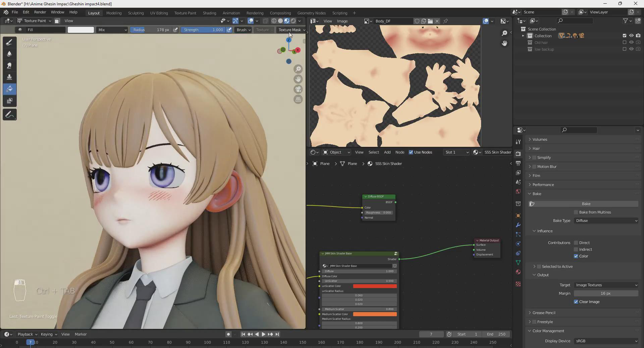644x348 pixels.
Task: Switch perspective/orthographic grid icon
Action: point(298,99)
